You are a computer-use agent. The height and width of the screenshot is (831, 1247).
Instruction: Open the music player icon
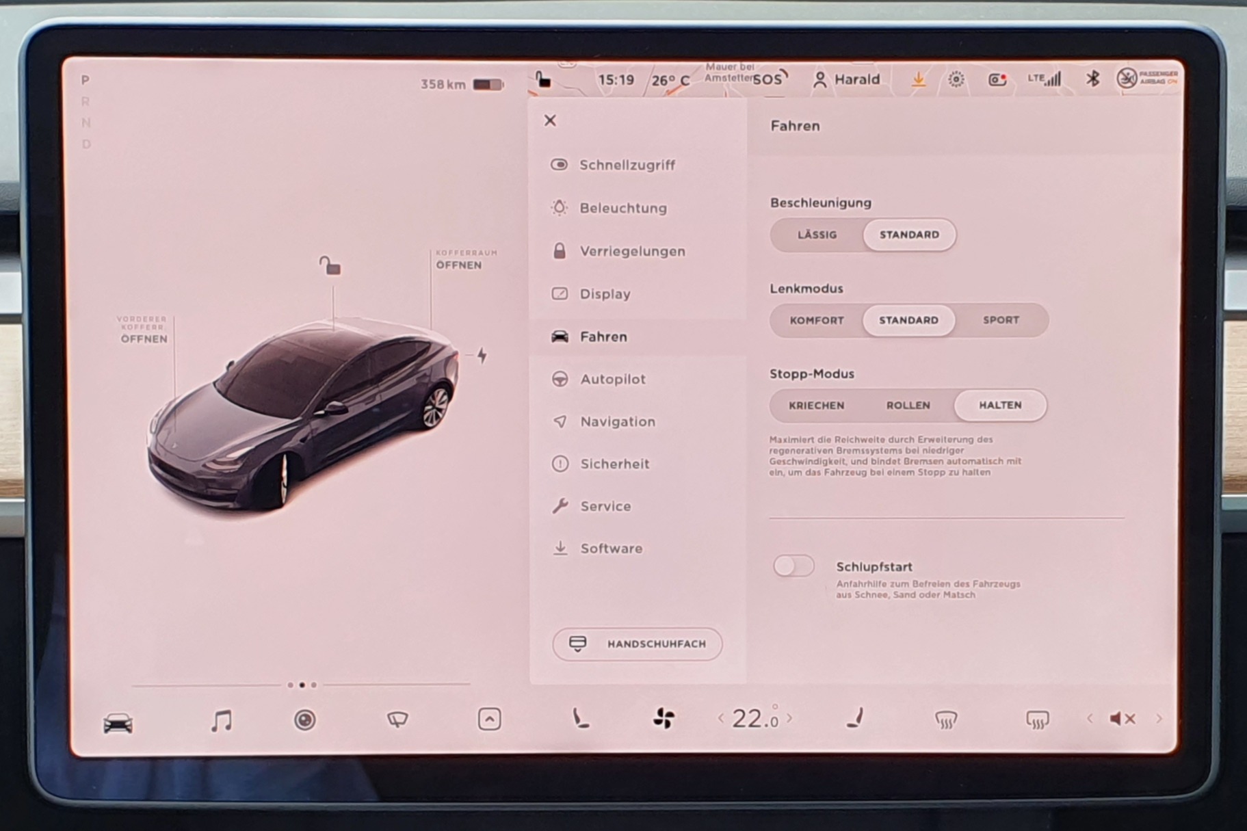pyautogui.click(x=221, y=720)
